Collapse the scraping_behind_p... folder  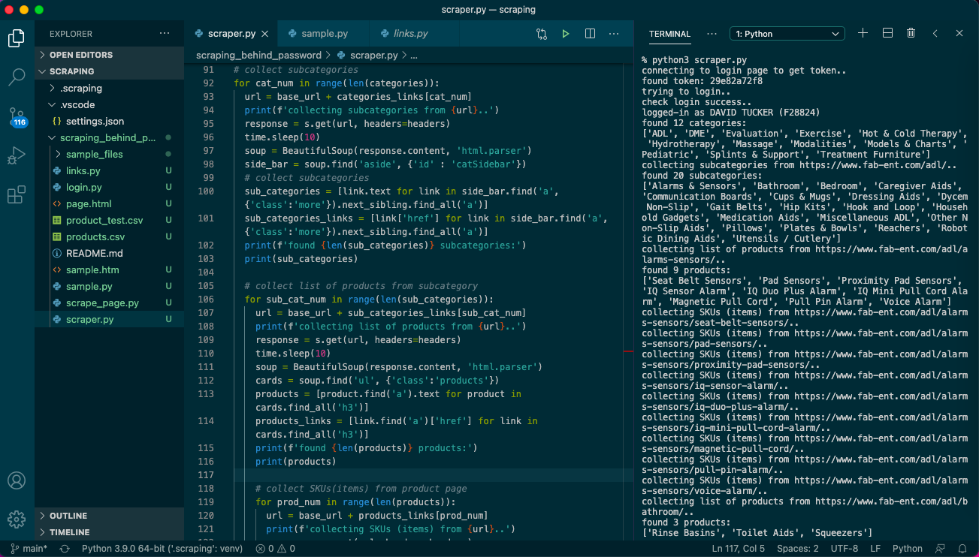click(x=109, y=137)
